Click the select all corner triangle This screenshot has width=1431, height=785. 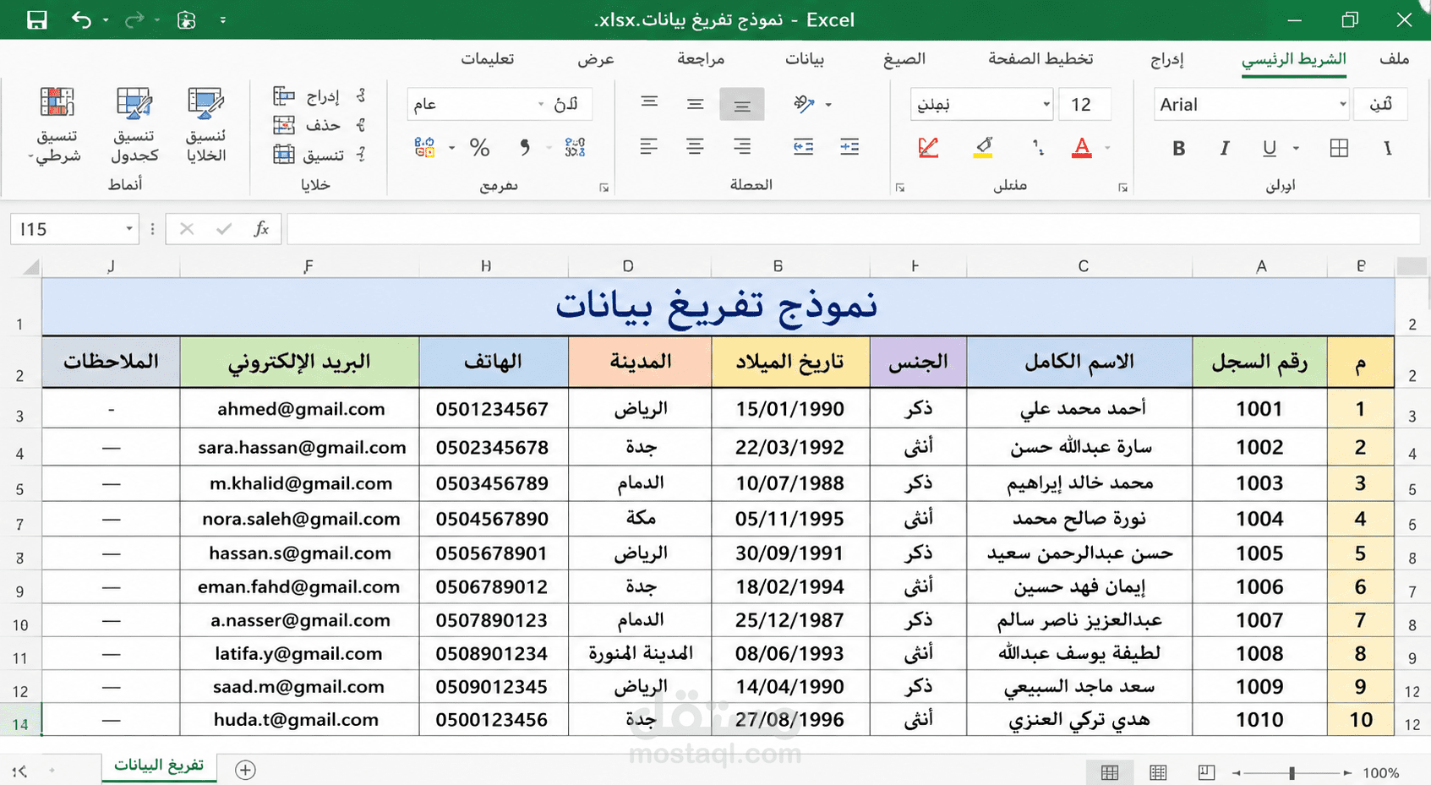[30, 268]
